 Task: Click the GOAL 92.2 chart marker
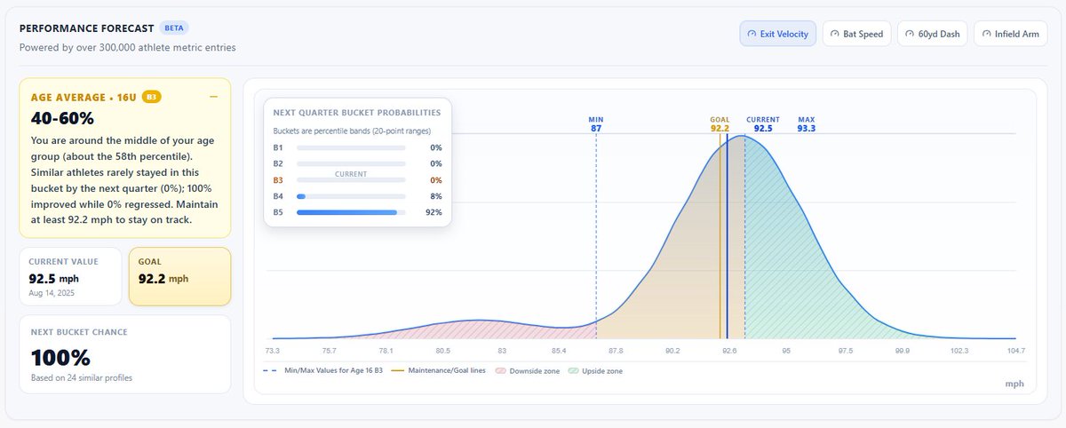point(720,123)
